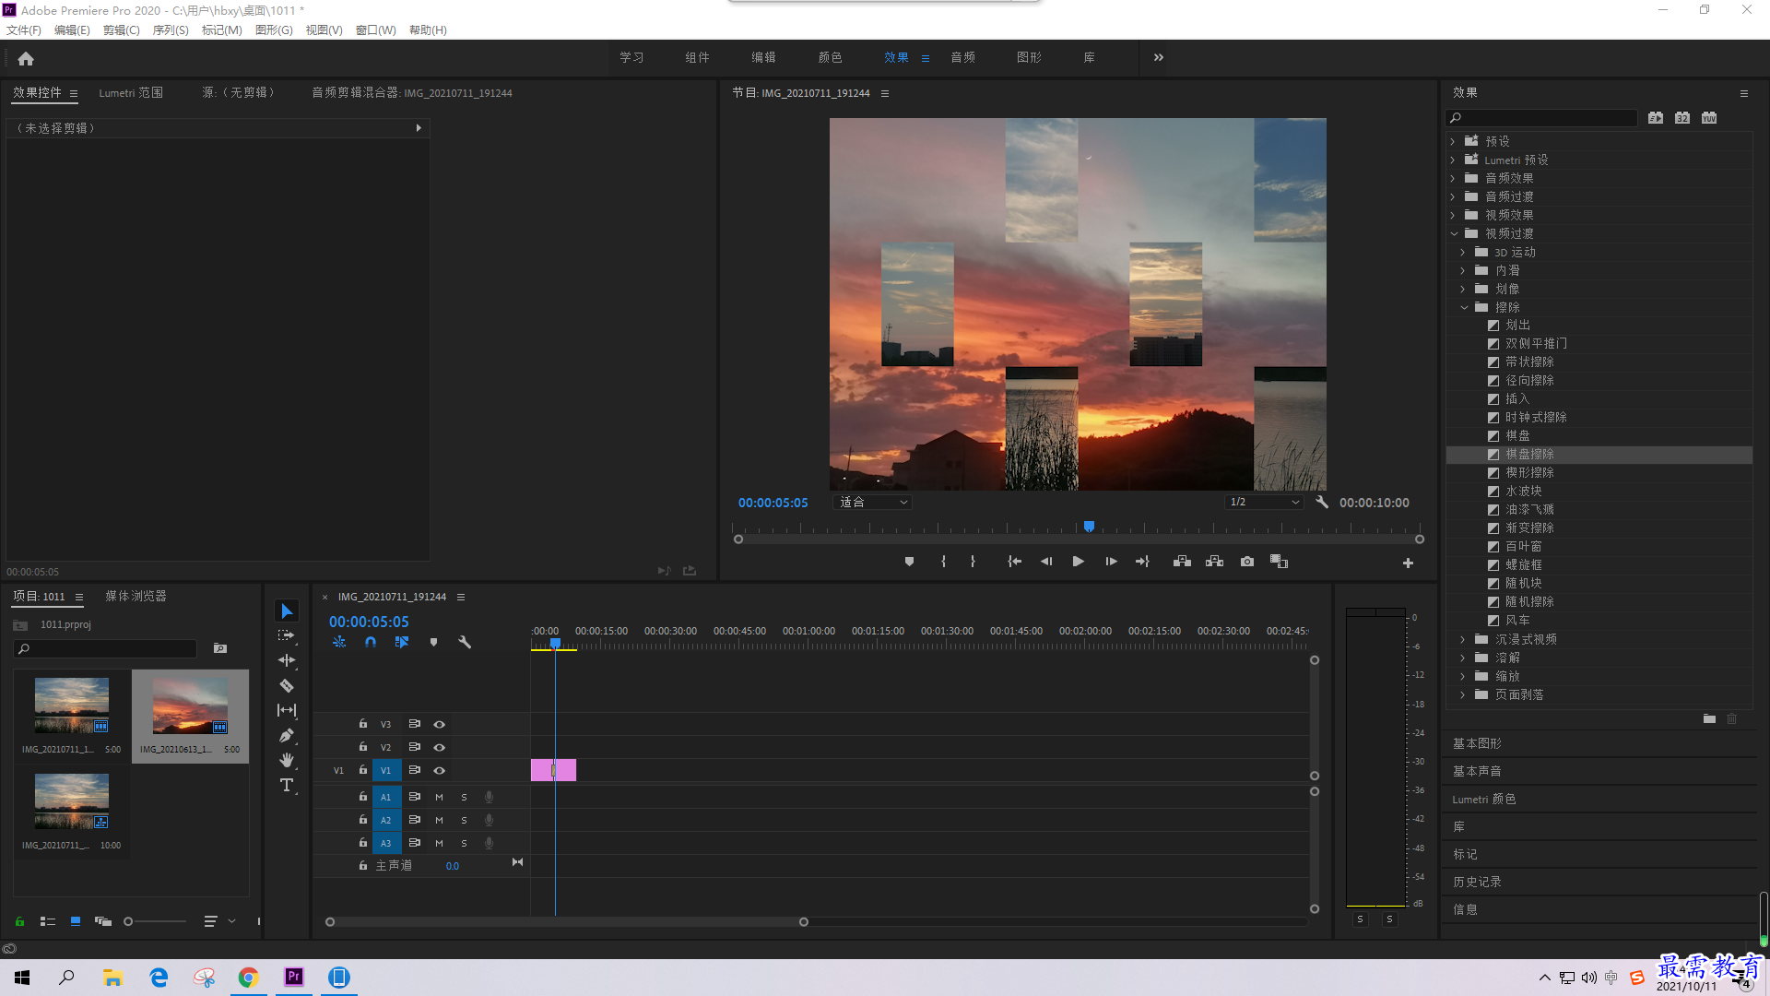Click 32-bit color effects filter icon
The height and width of the screenshot is (996, 1770).
click(1682, 117)
